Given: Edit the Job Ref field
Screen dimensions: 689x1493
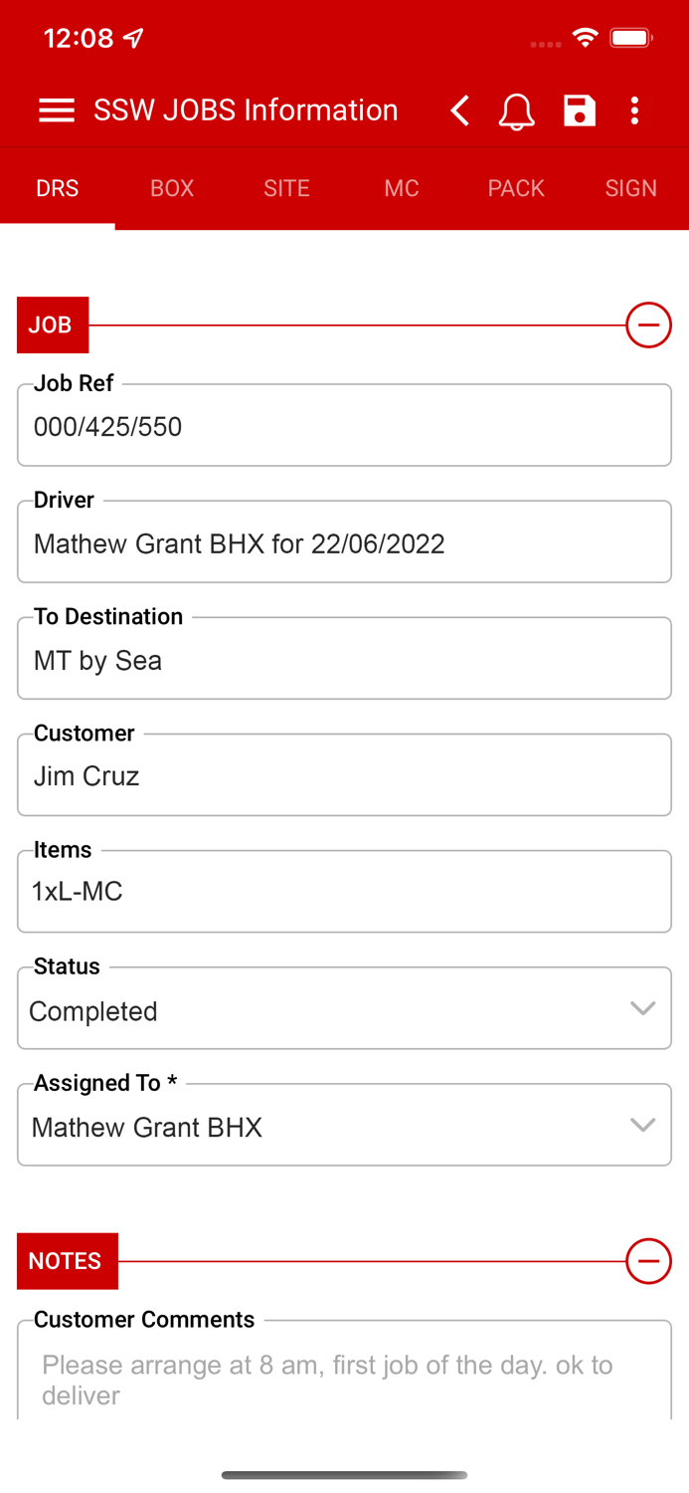Looking at the screenshot, I should (344, 426).
